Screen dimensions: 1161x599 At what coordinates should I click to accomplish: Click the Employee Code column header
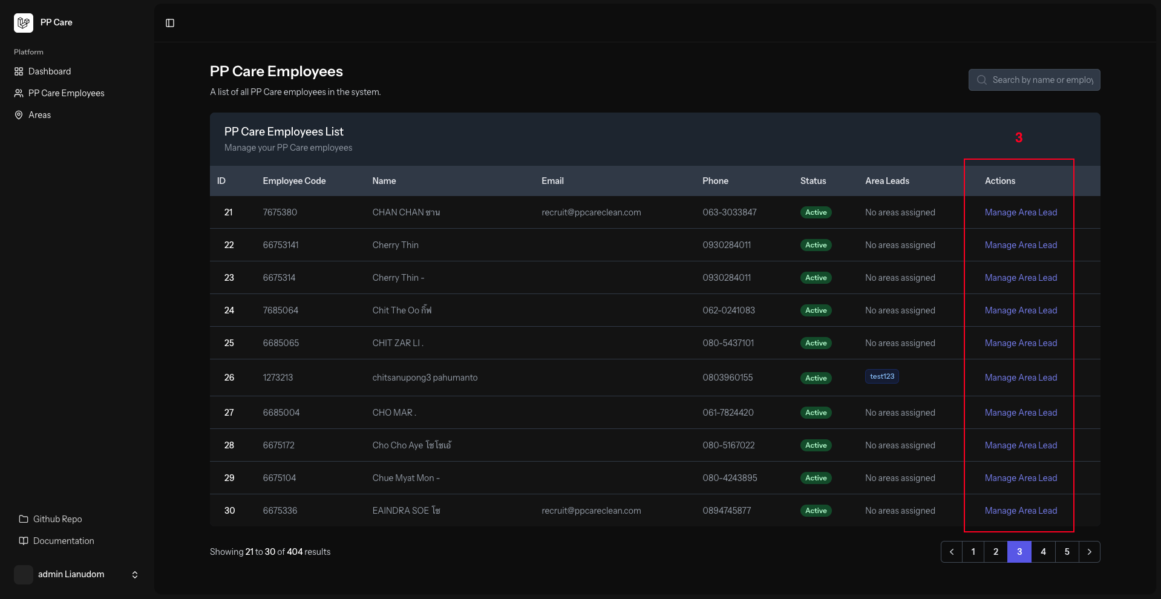coord(294,181)
